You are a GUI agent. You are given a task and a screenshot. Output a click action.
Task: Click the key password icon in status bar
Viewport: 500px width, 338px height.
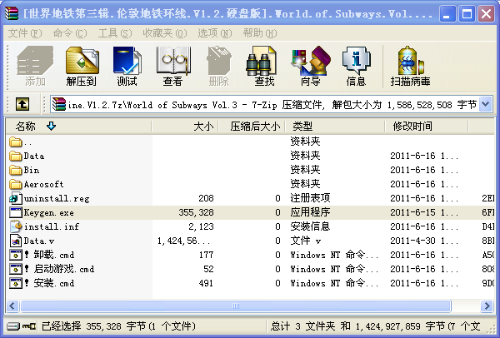point(29,326)
